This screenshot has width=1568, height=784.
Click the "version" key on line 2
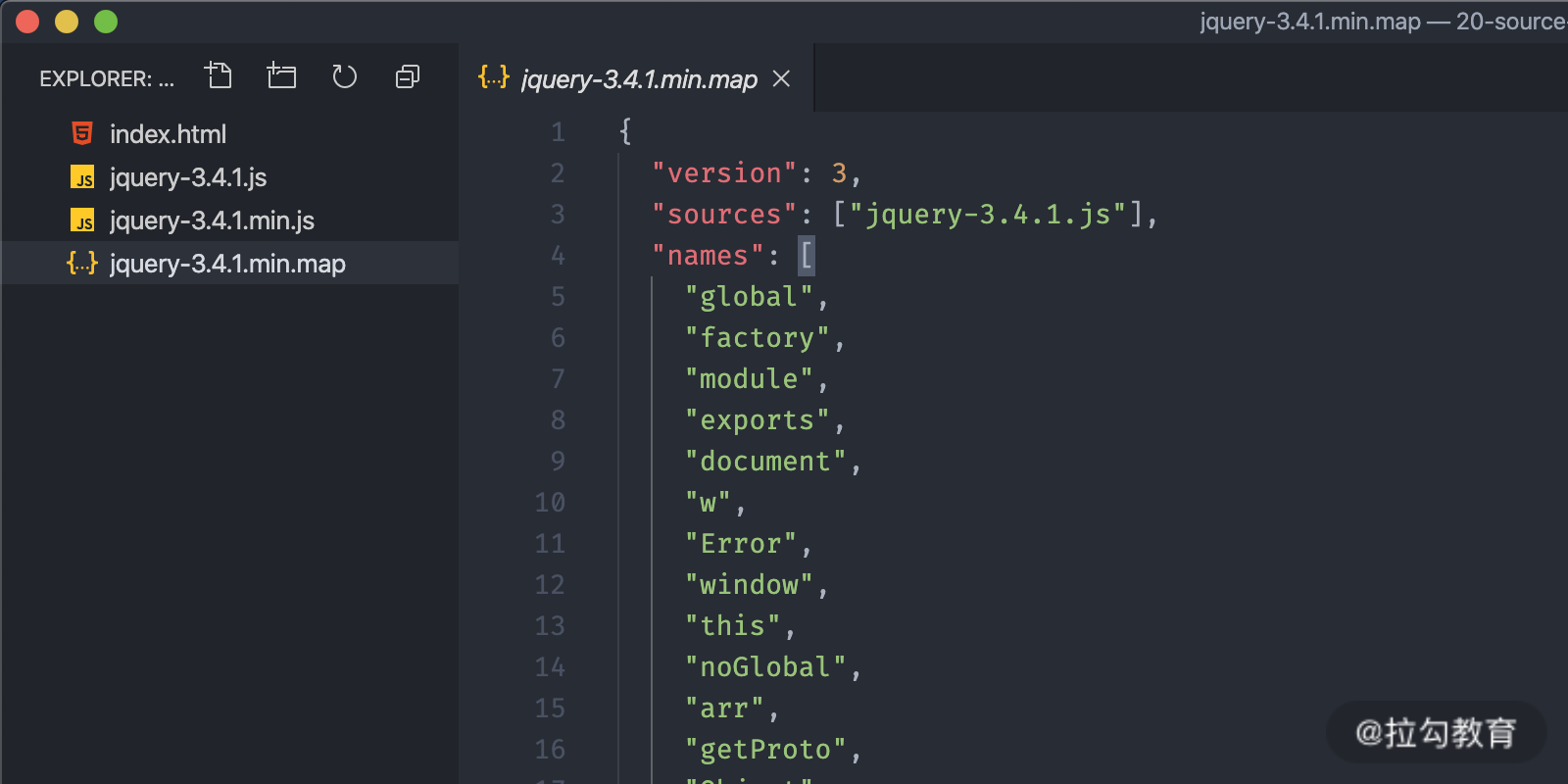pyautogui.click(x=724, y=173)
